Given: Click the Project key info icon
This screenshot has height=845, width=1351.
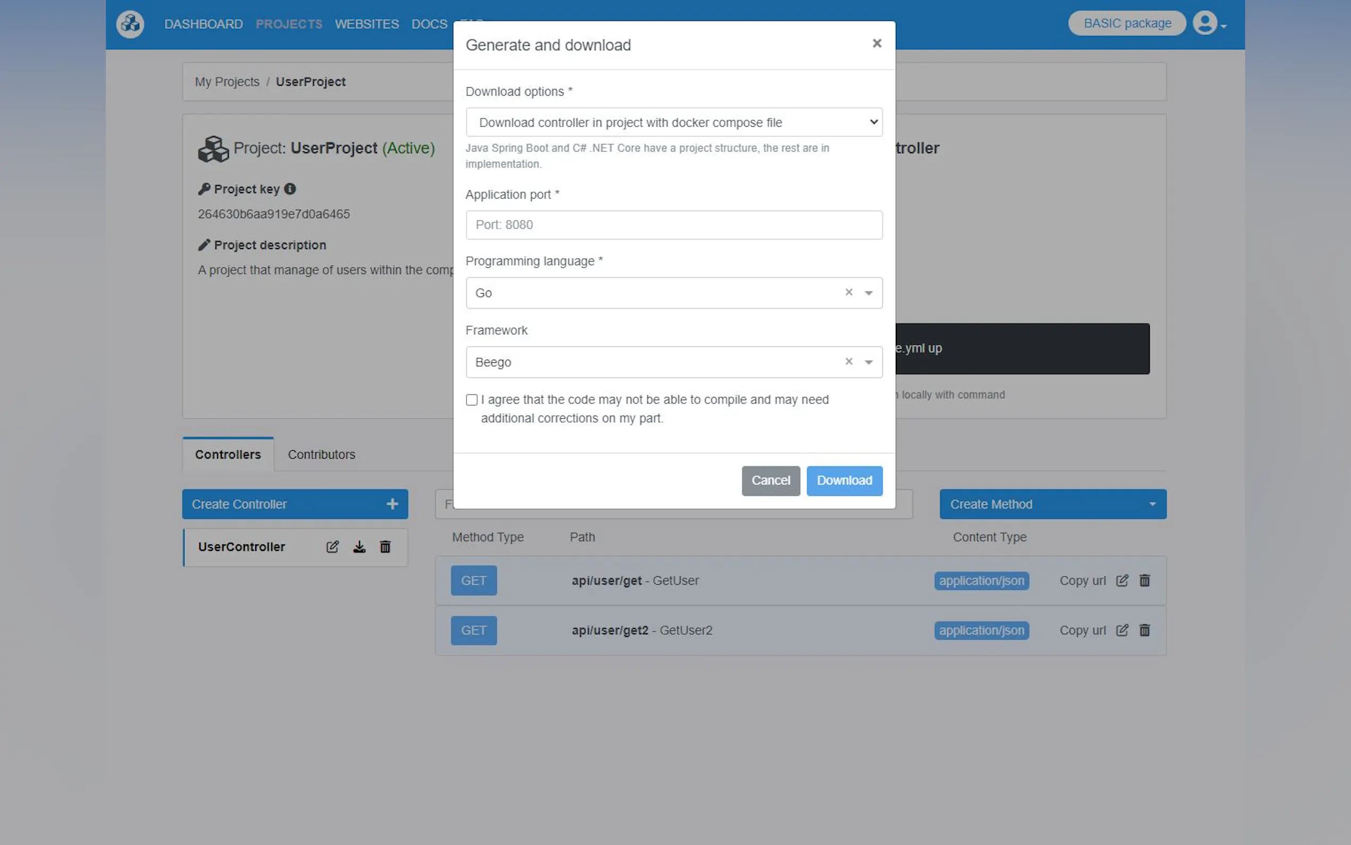Looking at the screenshot, I should click(290, 189).
